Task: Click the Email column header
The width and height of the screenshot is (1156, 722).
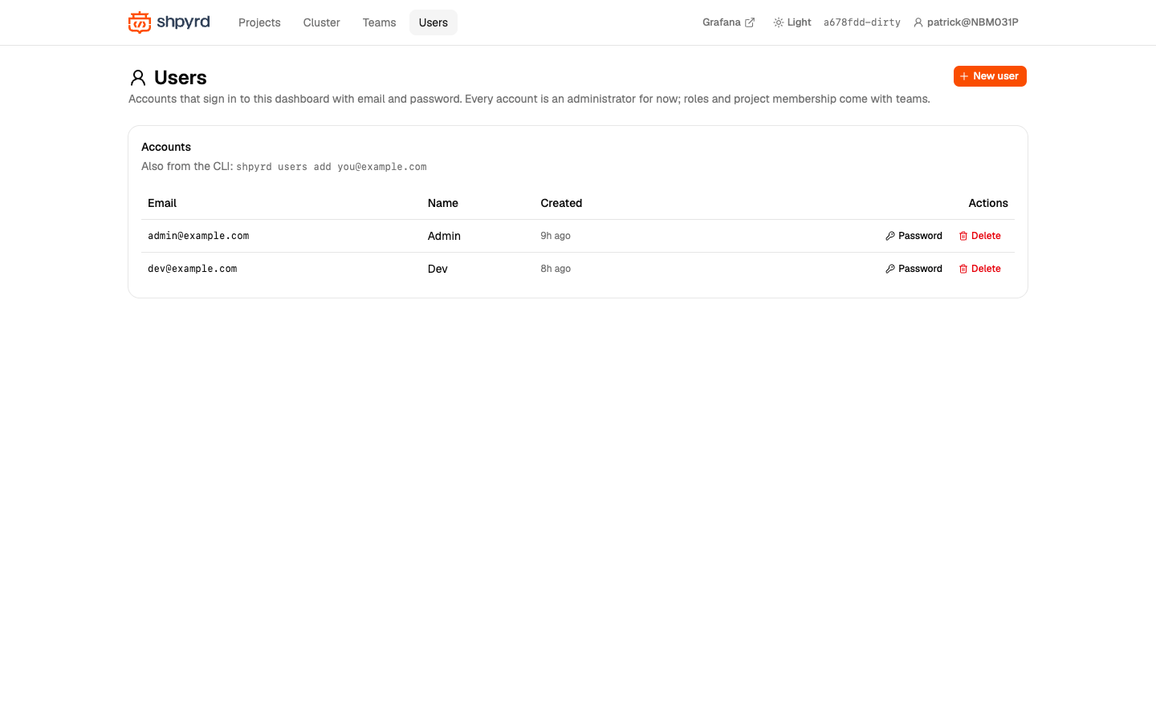Action: [162, 203]
